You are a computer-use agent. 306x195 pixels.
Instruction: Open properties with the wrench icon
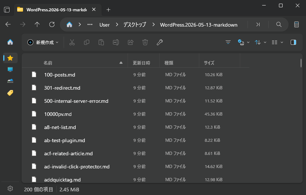click(x=160, y=42)
